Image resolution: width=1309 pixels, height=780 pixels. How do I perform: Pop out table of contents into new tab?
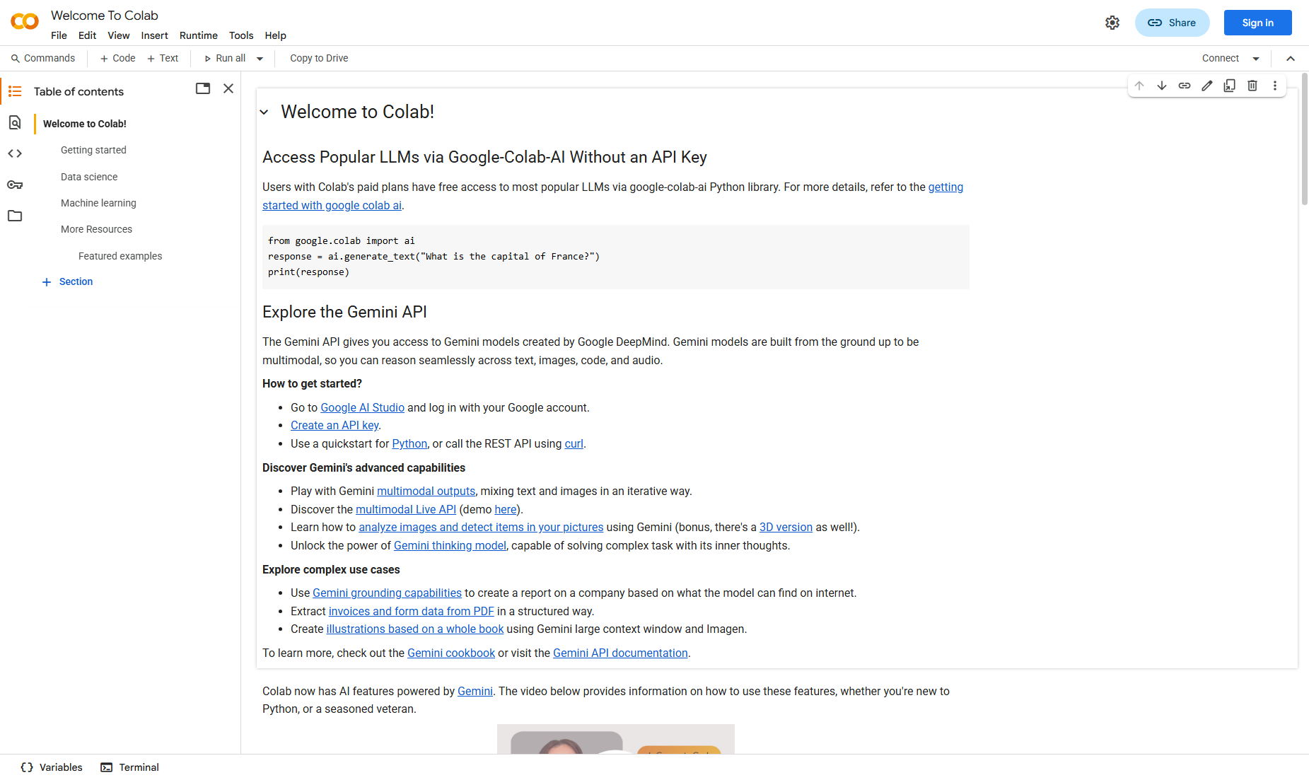click(203, 88)
